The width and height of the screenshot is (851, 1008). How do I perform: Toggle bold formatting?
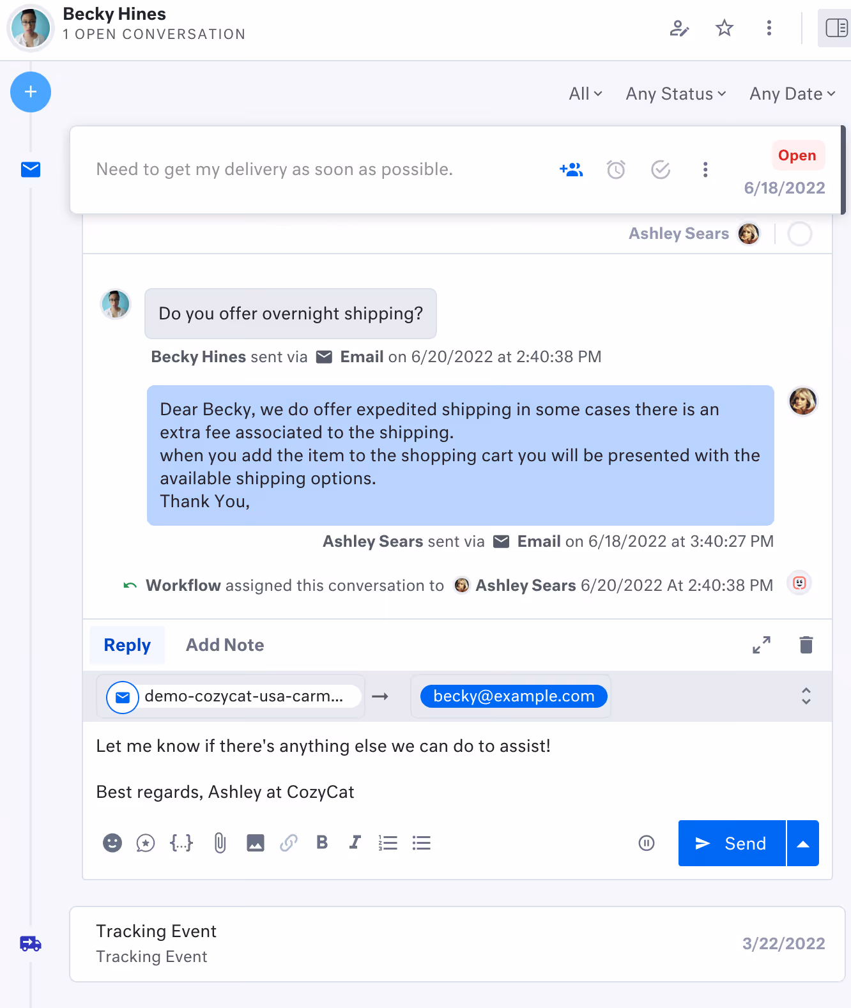[322, 843]
